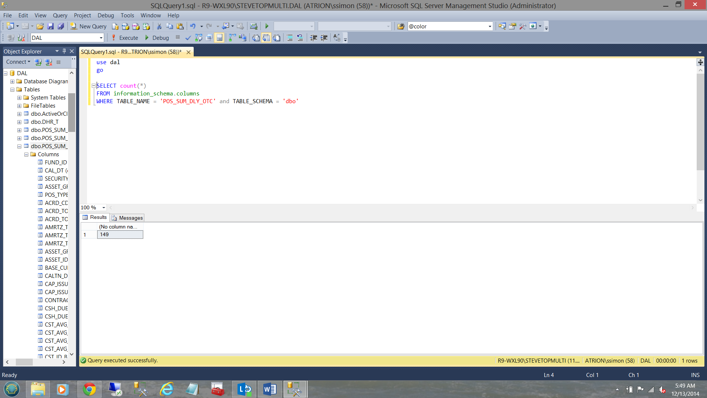The image size is (707, 398).
Task: Switch to the Messages tab
Action: coord(127,218)
